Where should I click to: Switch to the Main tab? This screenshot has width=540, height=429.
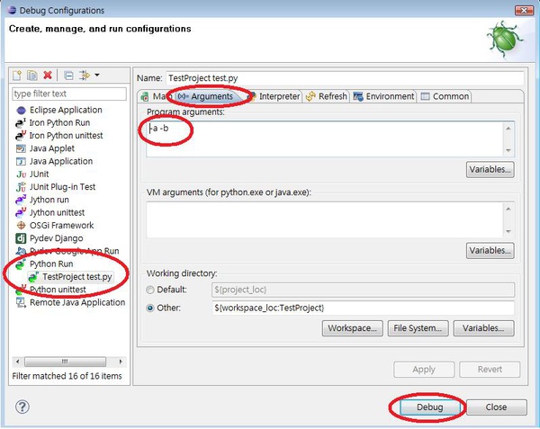pyautogui.click(x=155, y=96)
